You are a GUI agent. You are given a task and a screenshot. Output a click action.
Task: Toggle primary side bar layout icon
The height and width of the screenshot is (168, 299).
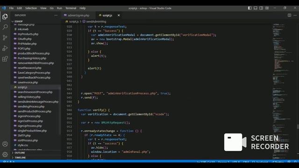[249, 8]
